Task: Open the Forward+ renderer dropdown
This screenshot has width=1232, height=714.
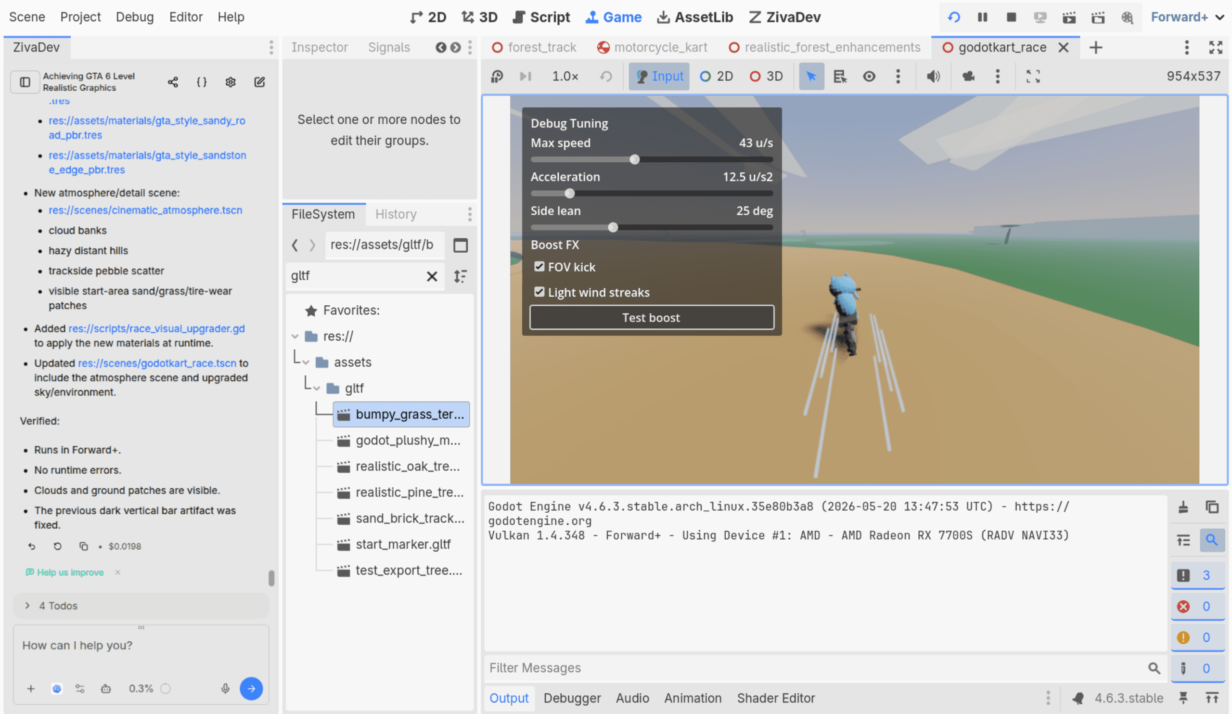Action: pos(1187,17)
